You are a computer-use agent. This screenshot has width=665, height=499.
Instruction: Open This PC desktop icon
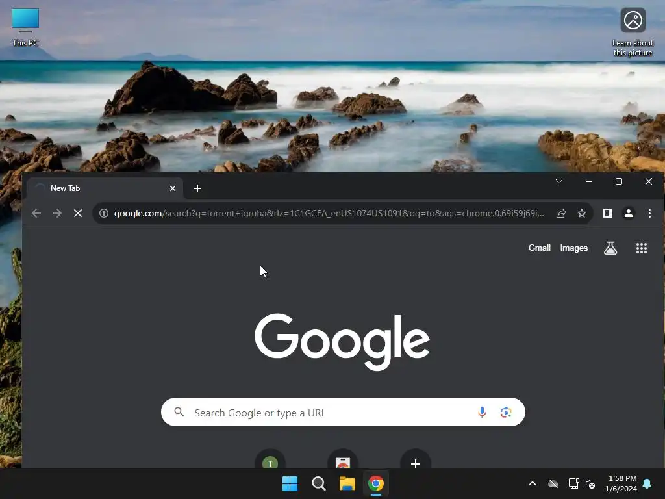[25, 27]
